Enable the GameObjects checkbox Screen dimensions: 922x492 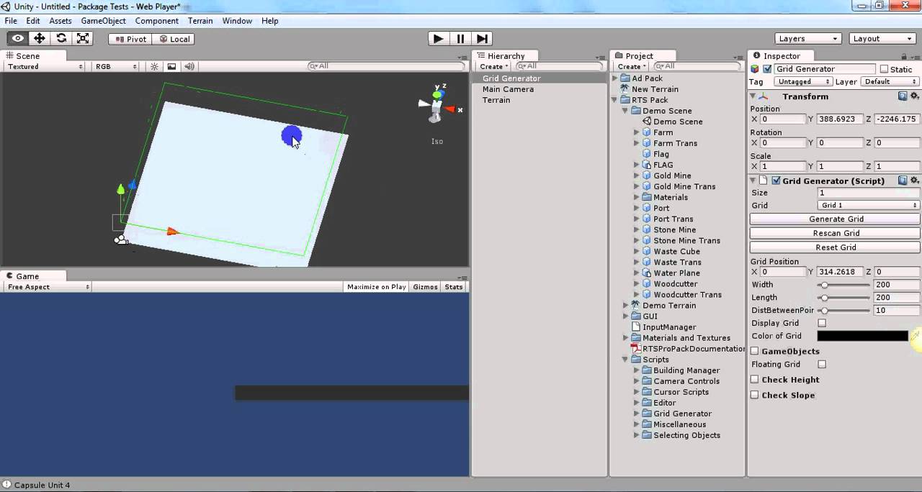755,351
